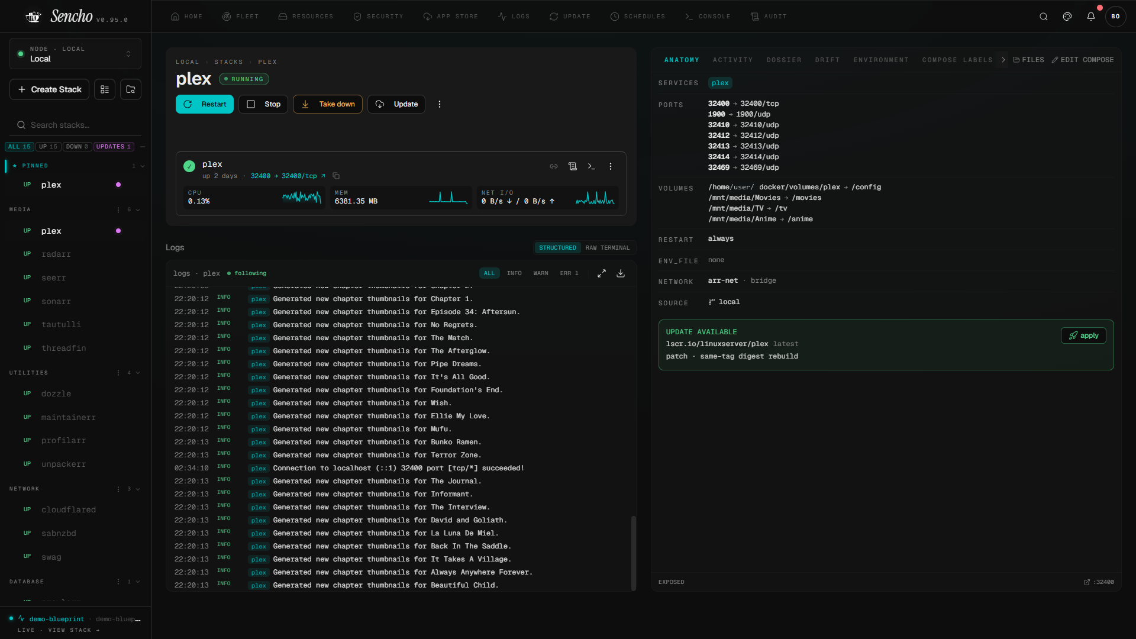
Task: Open the theme palette icon
Action: [1067, 17]
